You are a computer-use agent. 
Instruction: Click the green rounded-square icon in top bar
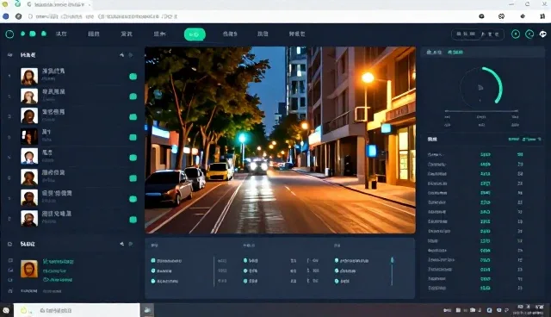[x=33, y=34]
